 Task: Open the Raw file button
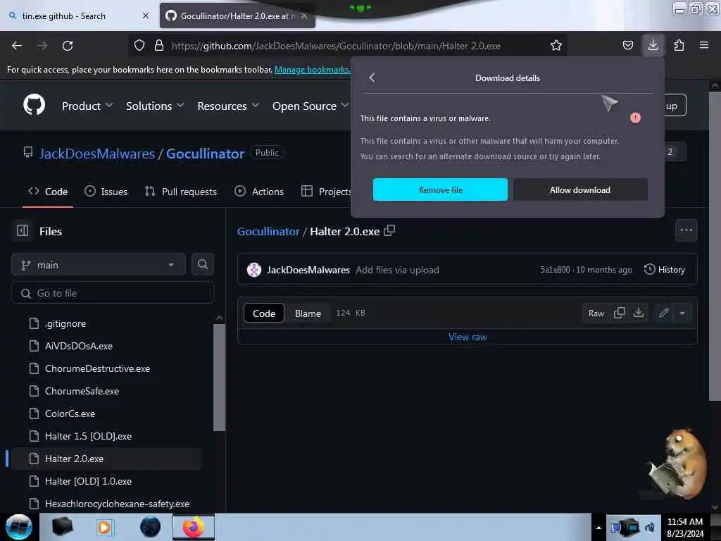pos(596,313)
